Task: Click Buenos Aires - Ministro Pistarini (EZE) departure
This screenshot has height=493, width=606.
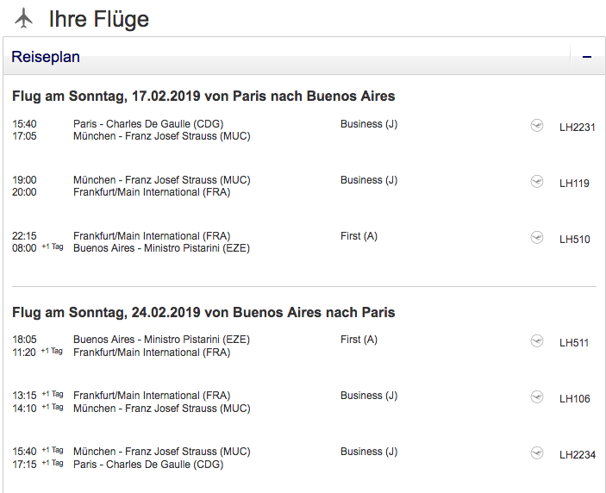Action: pos(161,340)
